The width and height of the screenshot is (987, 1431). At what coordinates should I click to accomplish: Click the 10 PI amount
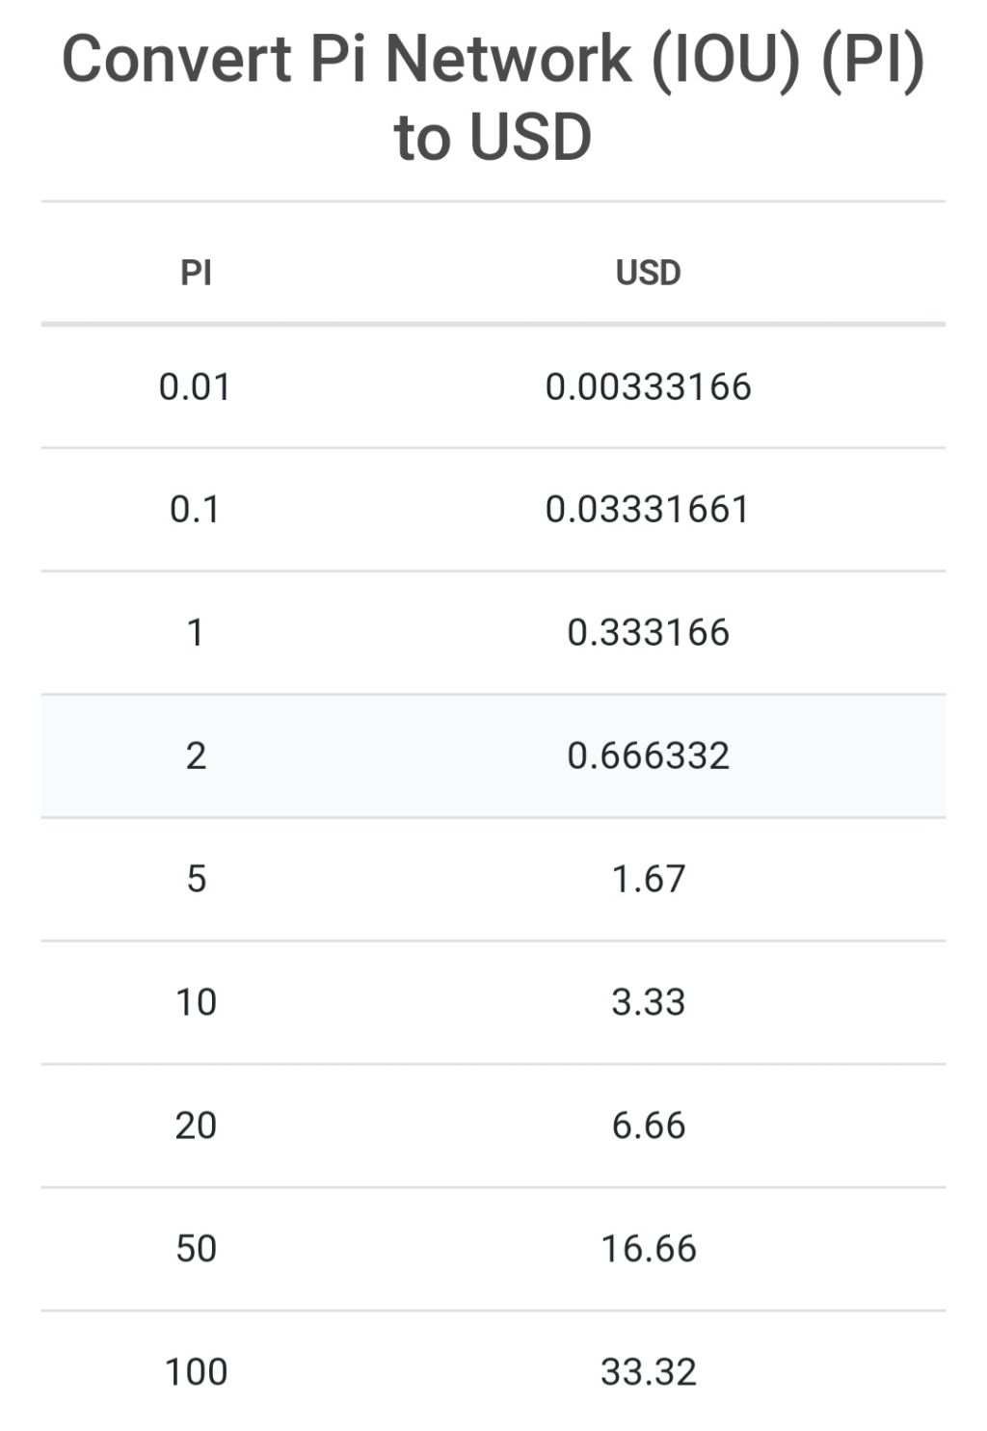coord(196,1002)
